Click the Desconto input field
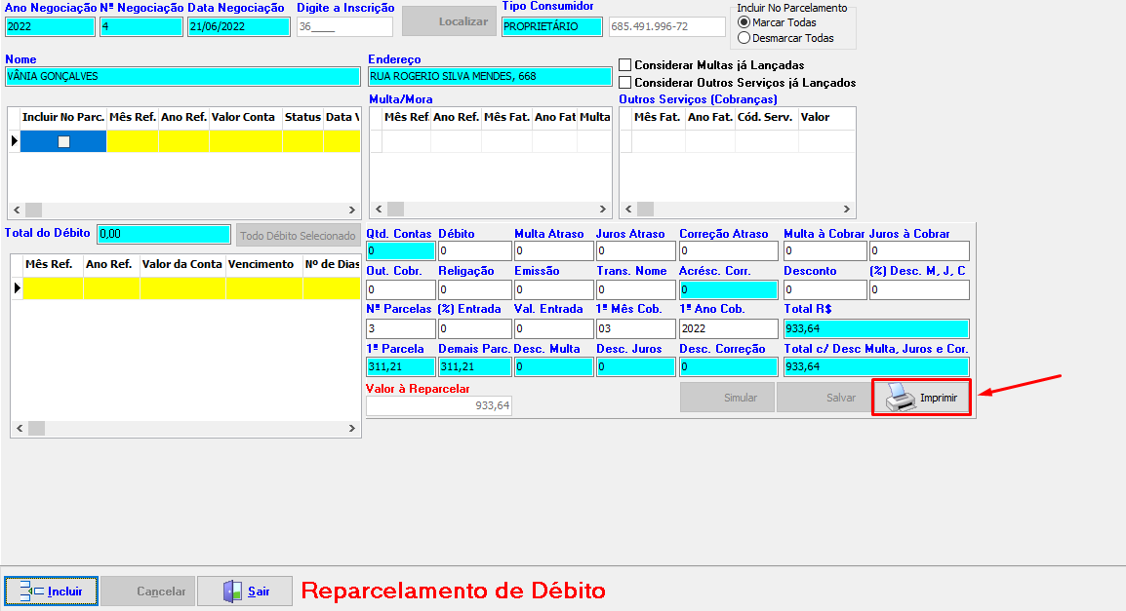 [824, 290]
